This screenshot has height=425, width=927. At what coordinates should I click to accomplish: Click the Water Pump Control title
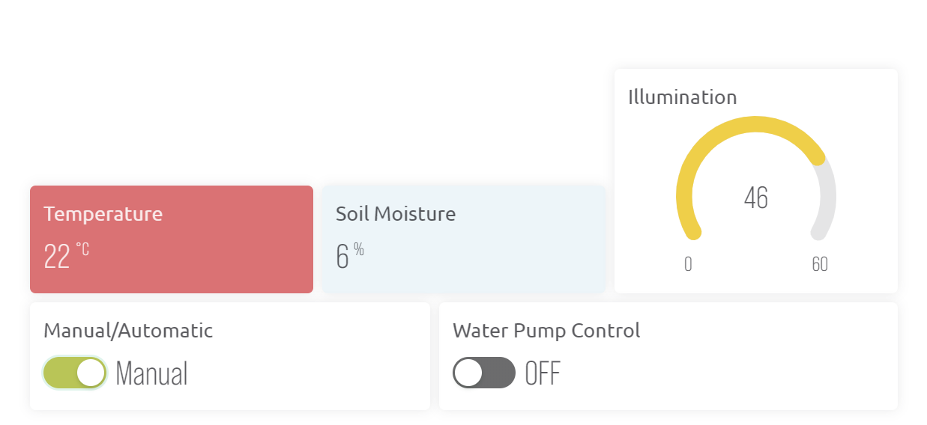546,331
